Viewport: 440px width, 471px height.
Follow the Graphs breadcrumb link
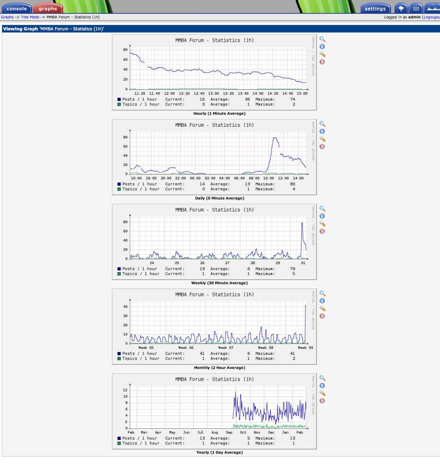pyautogui.click(x=7, y=17)
